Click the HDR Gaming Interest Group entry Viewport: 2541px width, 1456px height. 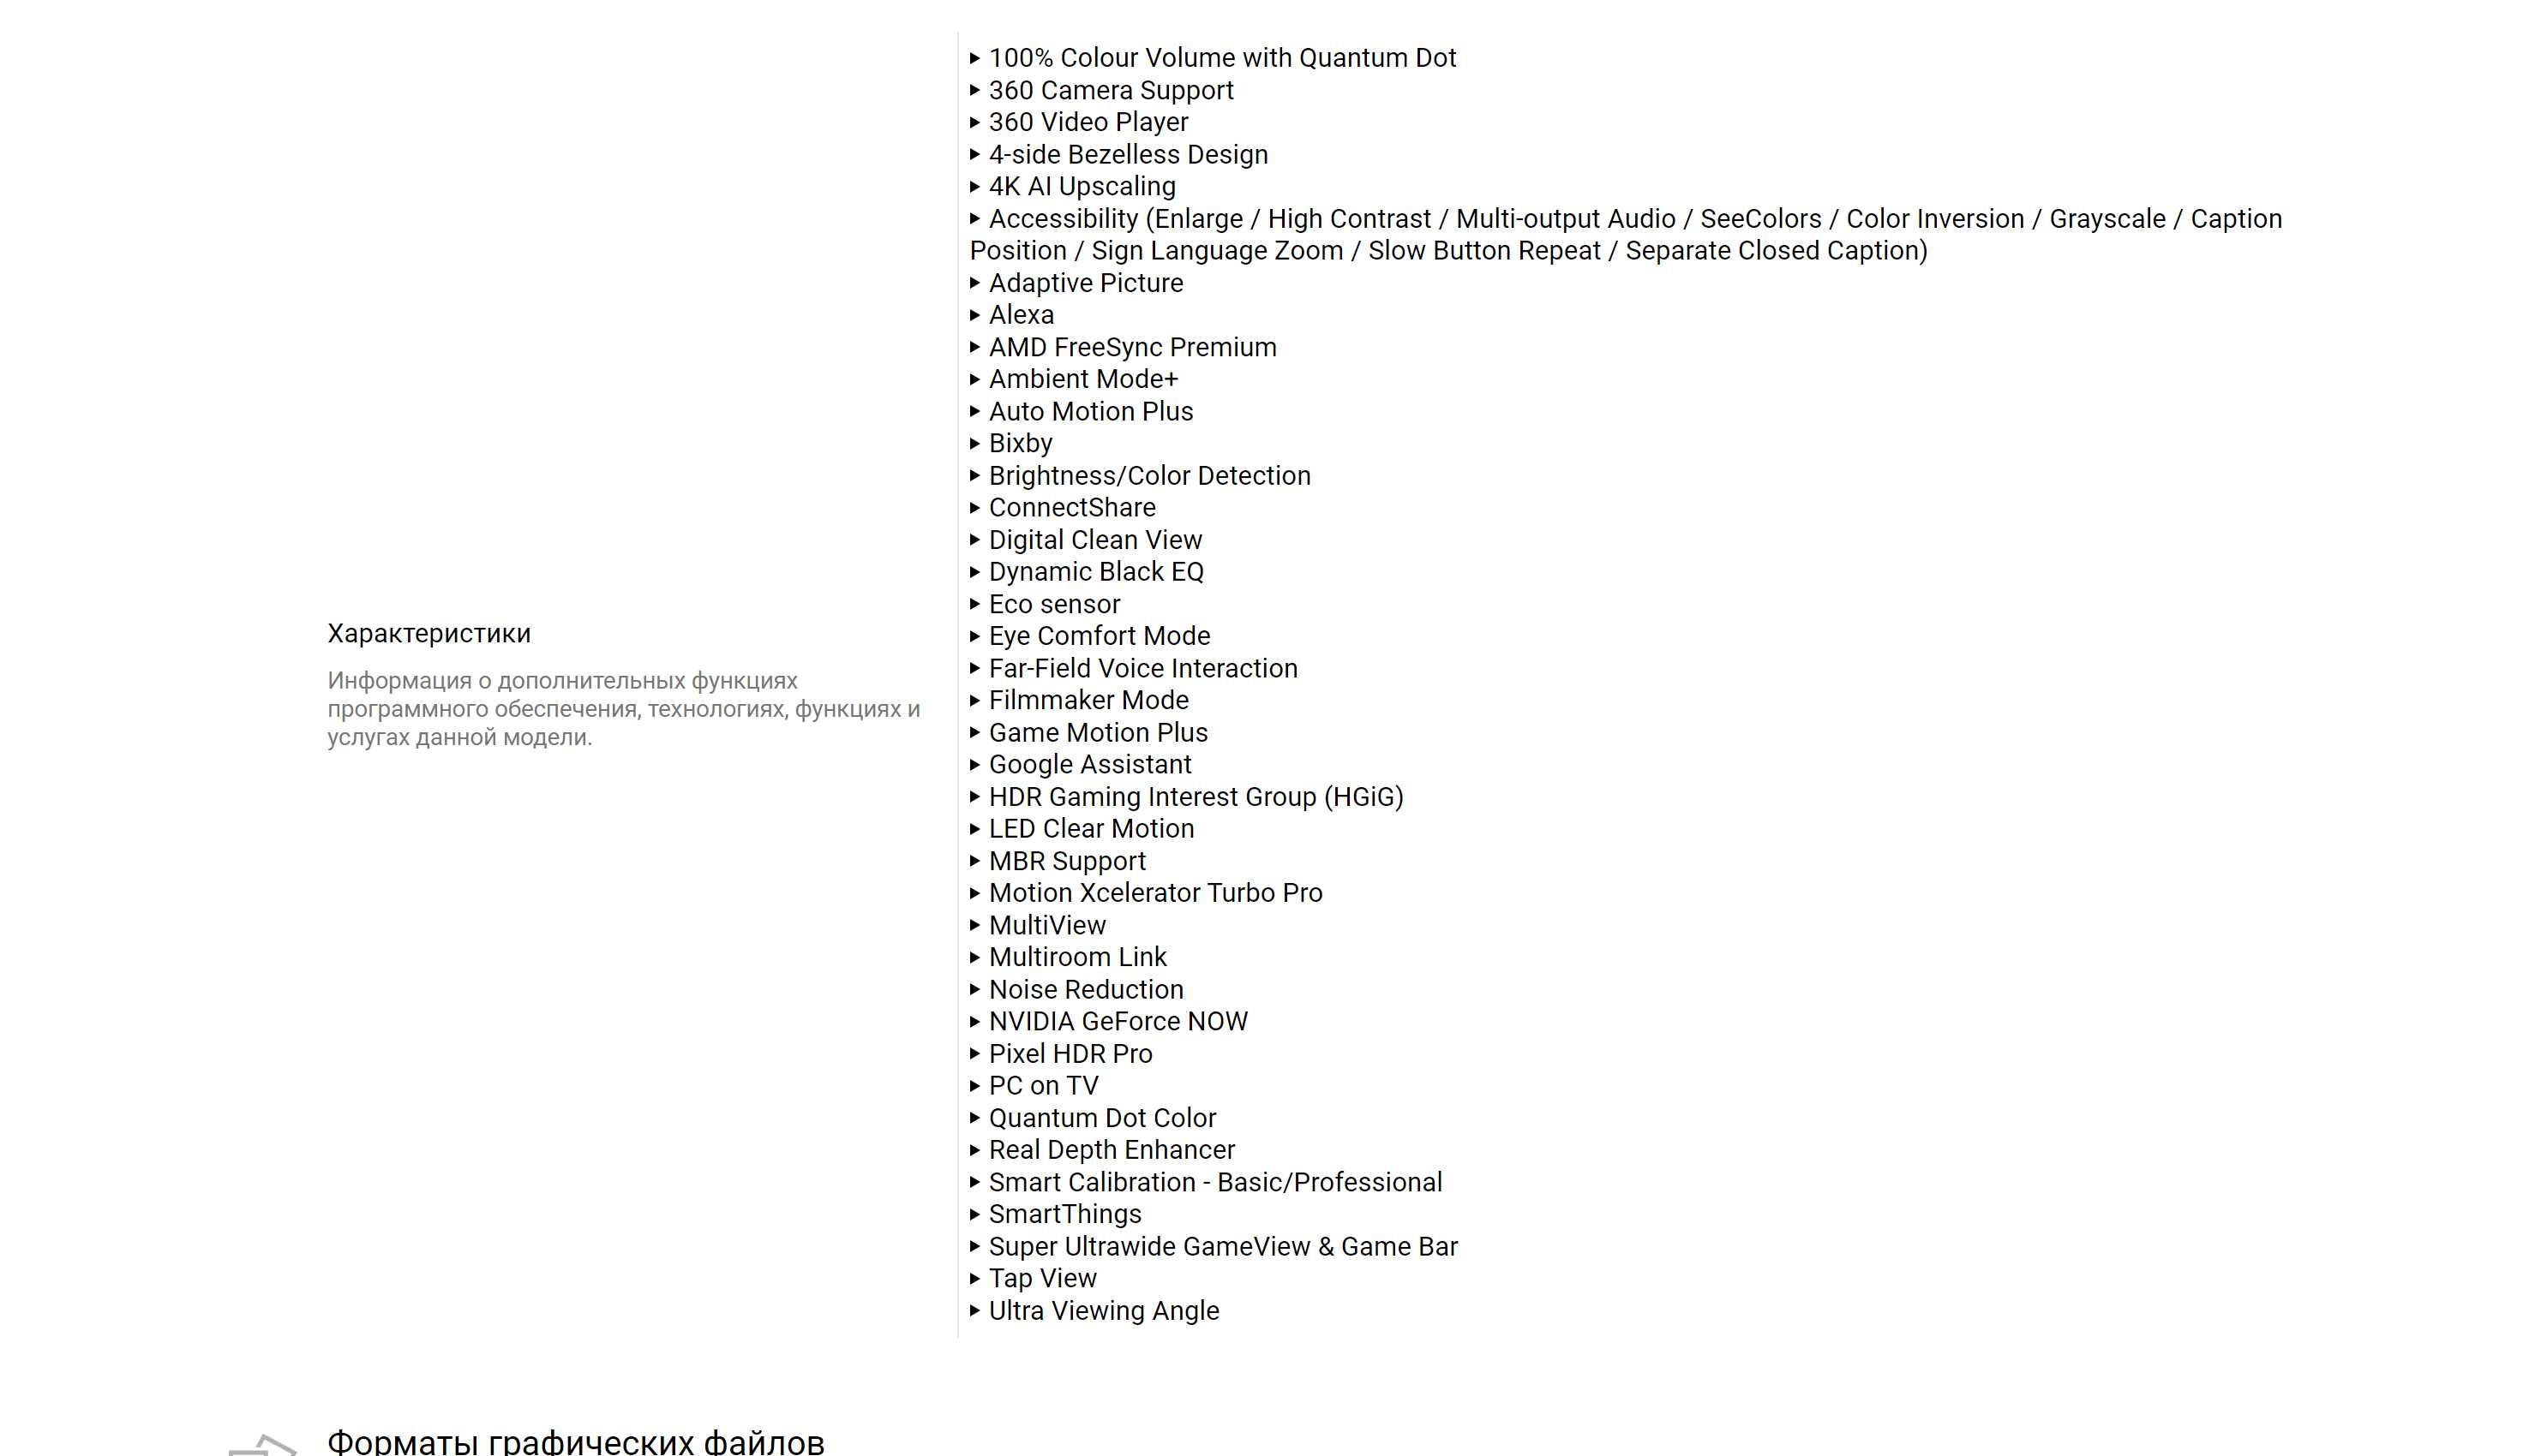[1197, 797]
